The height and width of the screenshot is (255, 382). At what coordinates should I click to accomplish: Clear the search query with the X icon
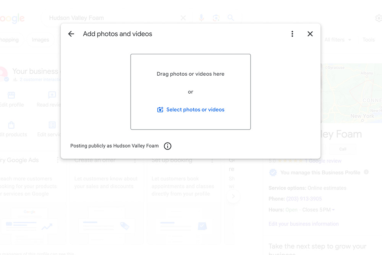(183, 18)
